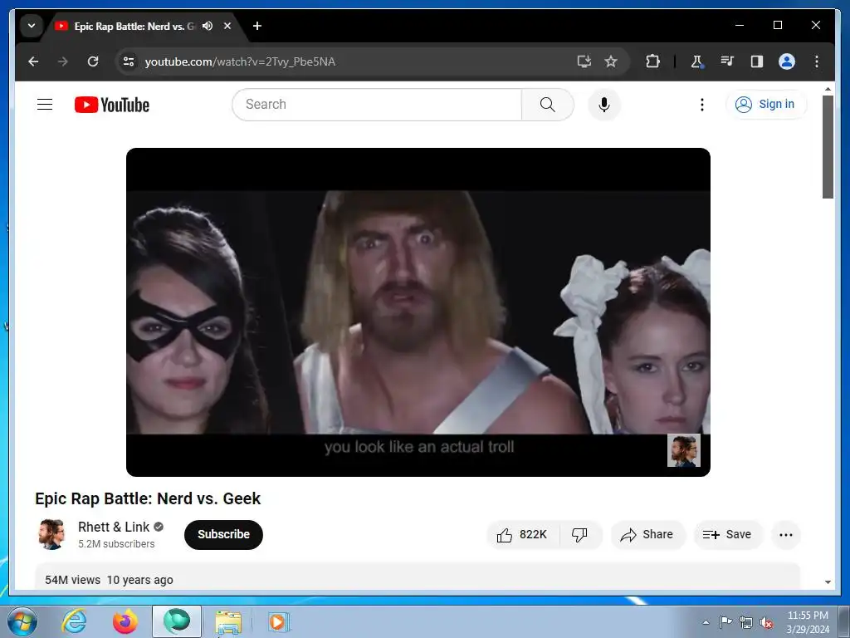850x638 pixels.
Task: Like the video with 822K likes
Action: coord(523,535)
